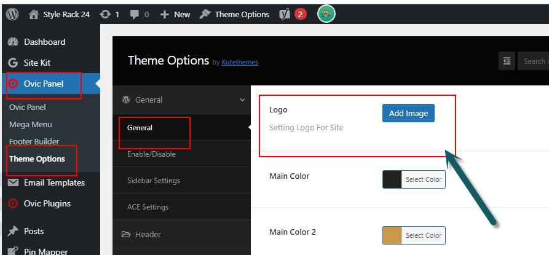Click the Add Image button for Logo
Viewport: 549px width, 255px height.
[x=408, y=113]
